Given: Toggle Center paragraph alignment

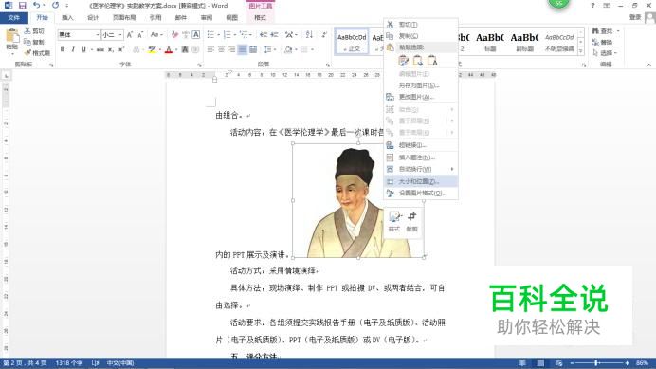Looking at the screenshot, I should point(221,50).
